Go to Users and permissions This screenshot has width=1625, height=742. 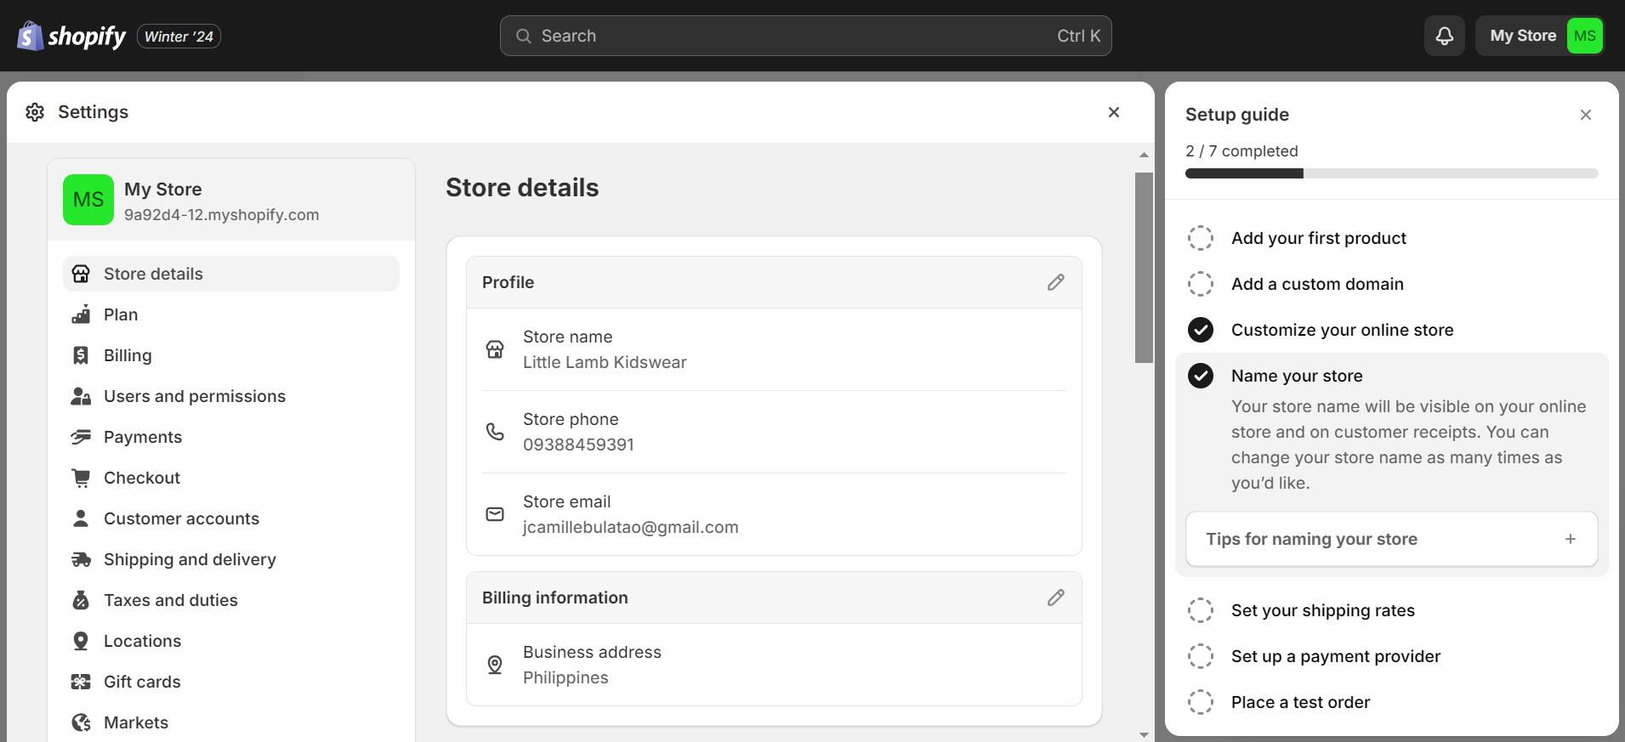click(231, 396)
